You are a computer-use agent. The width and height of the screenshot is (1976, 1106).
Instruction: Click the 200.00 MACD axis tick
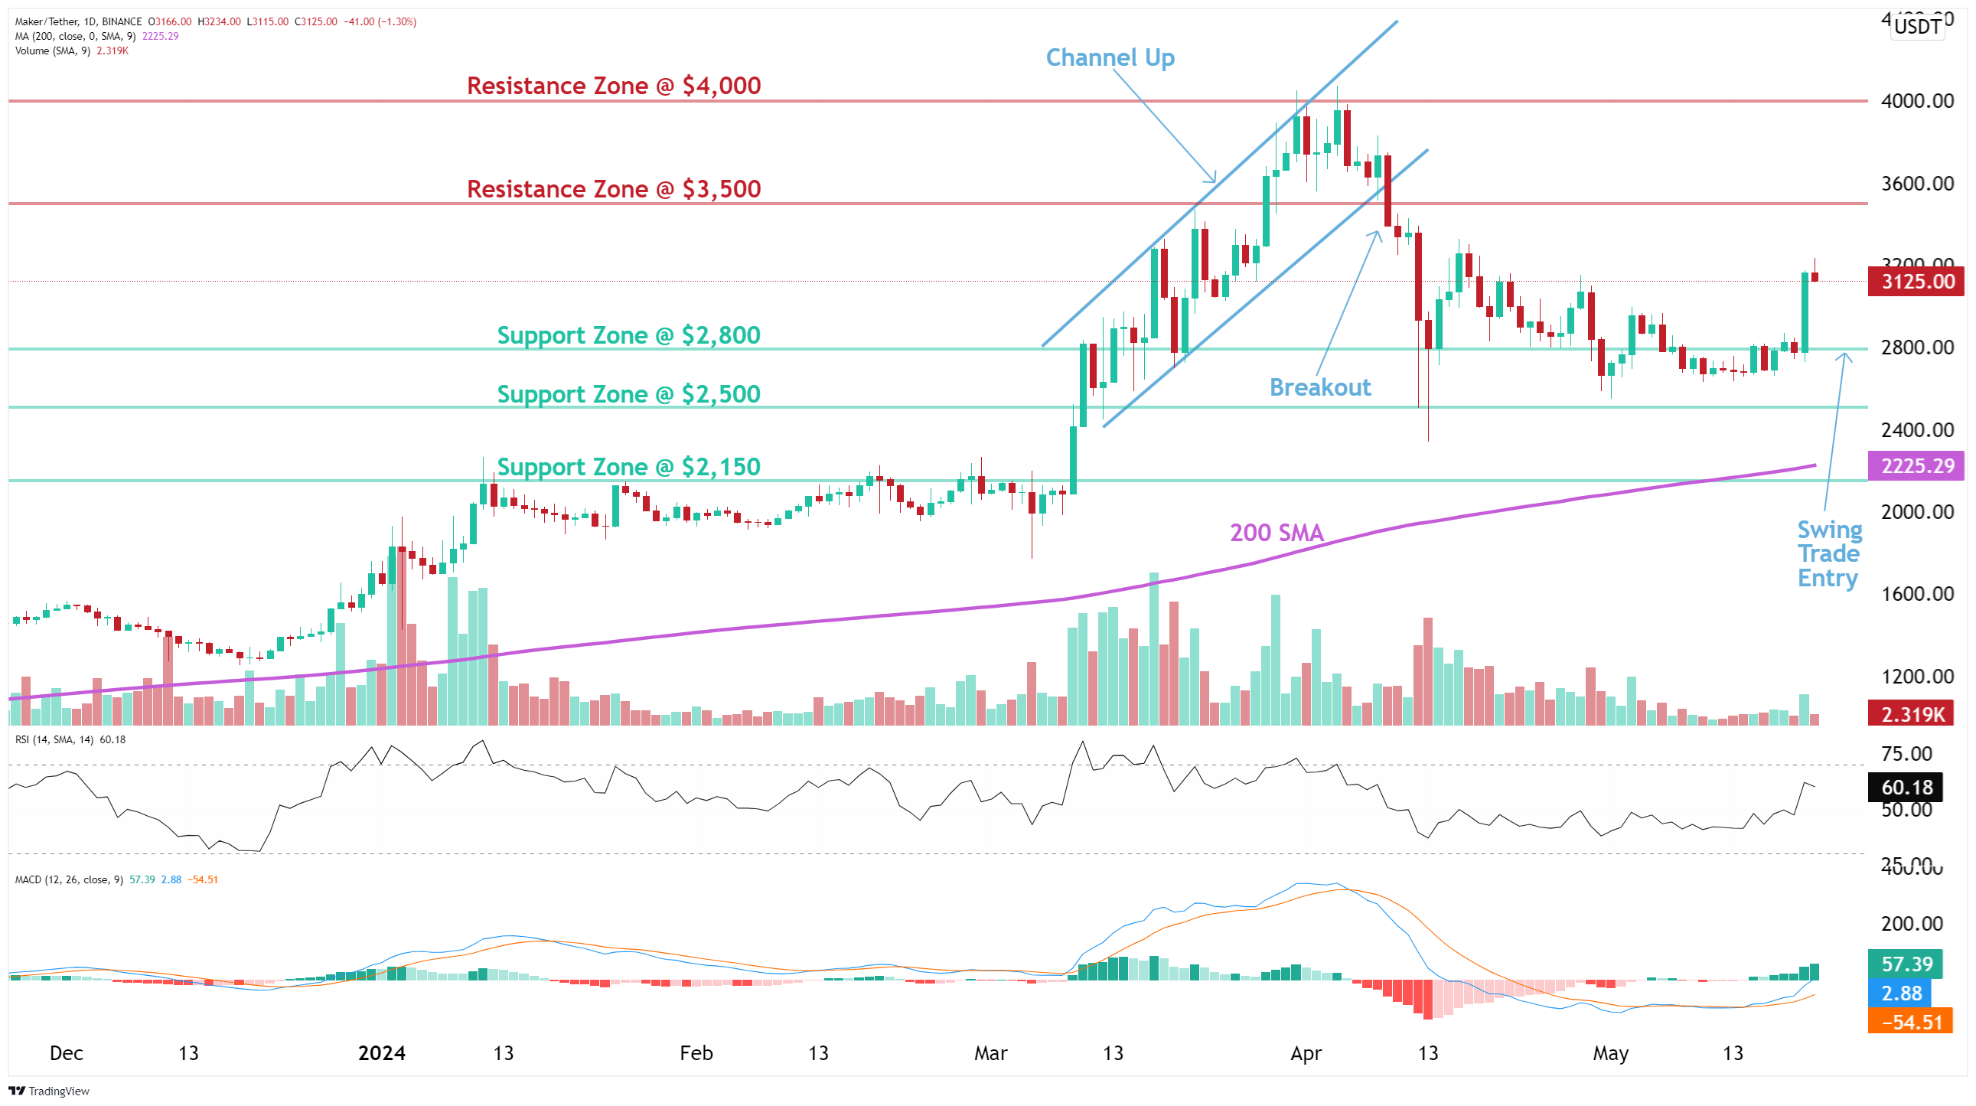(x=1912, y=924)
